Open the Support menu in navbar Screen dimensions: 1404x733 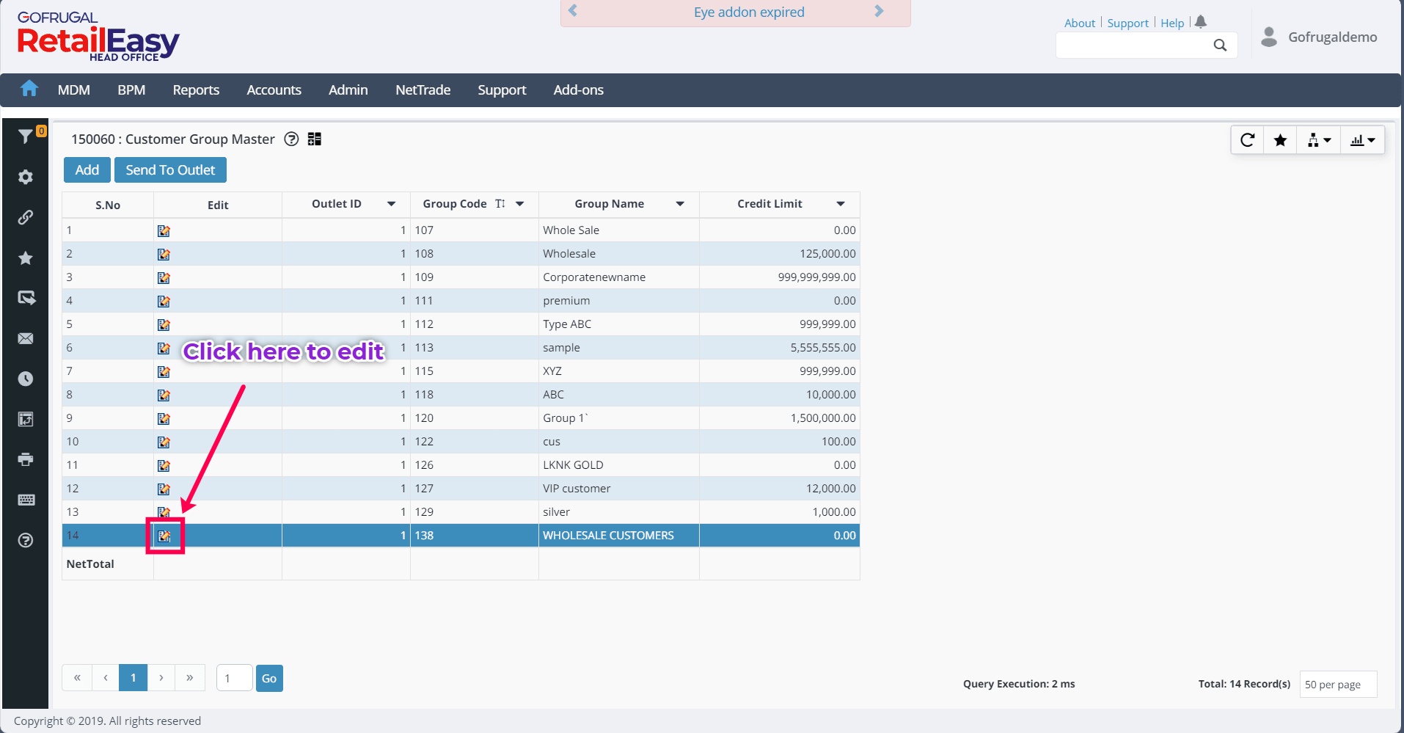[502, 90]
